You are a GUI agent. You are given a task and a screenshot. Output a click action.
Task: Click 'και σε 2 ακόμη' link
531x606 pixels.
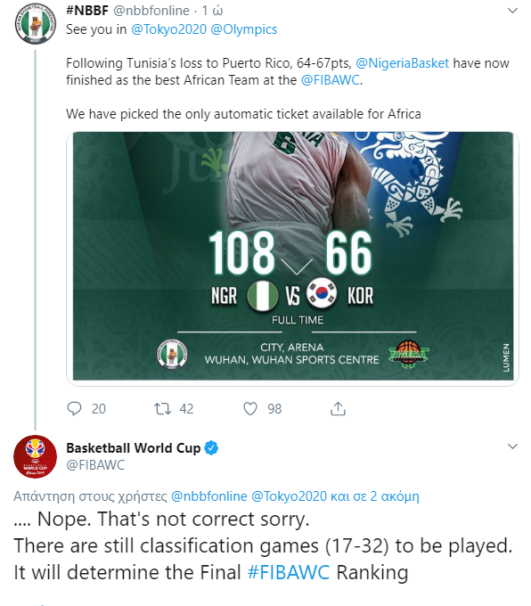pos(374,495)
